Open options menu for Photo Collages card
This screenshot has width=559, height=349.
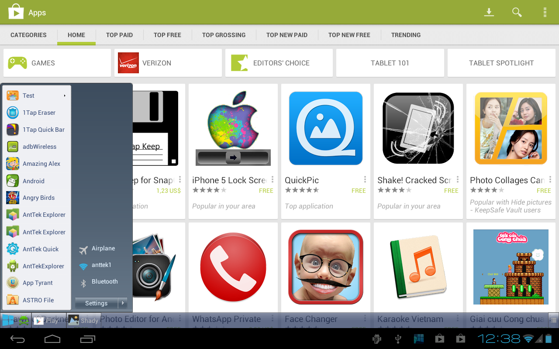[x=550, y=179]
